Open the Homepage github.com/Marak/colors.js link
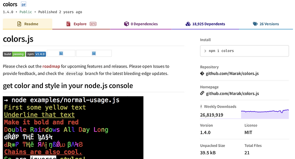 pyautogui.click(x=232, y=93)
